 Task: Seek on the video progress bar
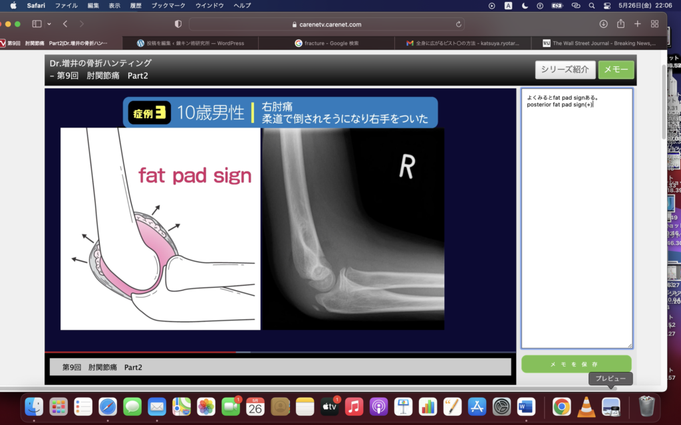click(279, 352)
